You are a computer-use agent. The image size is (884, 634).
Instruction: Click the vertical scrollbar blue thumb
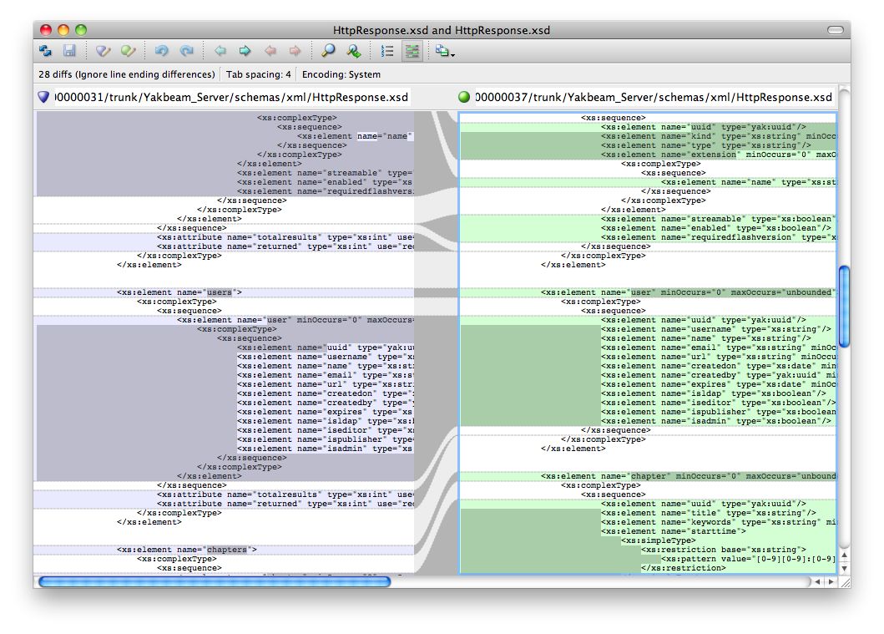[x=844, y=307]
